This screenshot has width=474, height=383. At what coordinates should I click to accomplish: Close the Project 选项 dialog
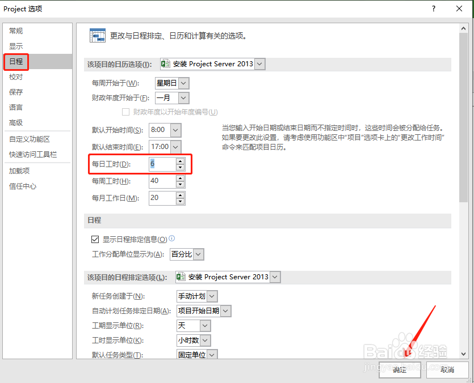(x=459, y=8)
